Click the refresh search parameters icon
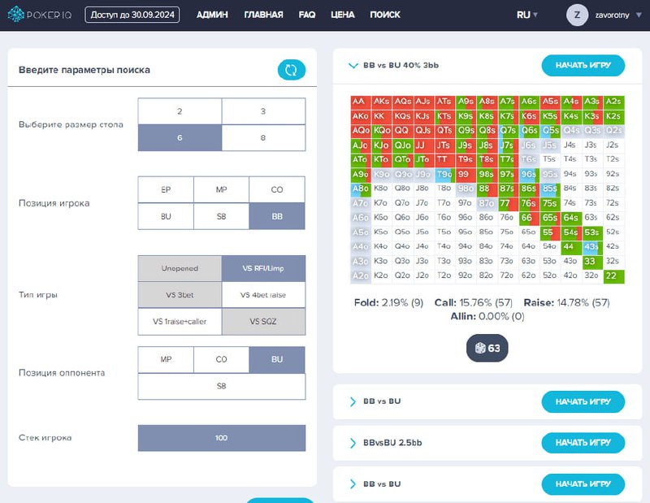This screenshot has height=503, width=650. coord(292,70)
